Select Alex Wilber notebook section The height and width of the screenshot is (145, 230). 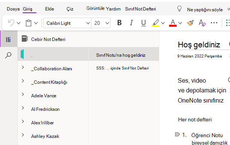(42, 123)
